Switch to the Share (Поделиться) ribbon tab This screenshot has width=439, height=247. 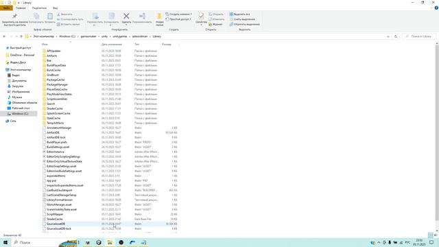(39, 8)
